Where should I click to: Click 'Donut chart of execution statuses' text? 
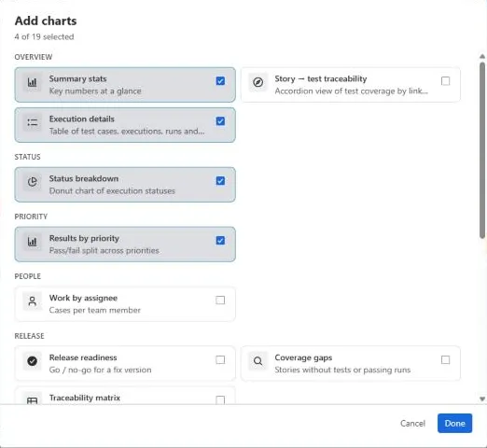click(x=112, y=190)
